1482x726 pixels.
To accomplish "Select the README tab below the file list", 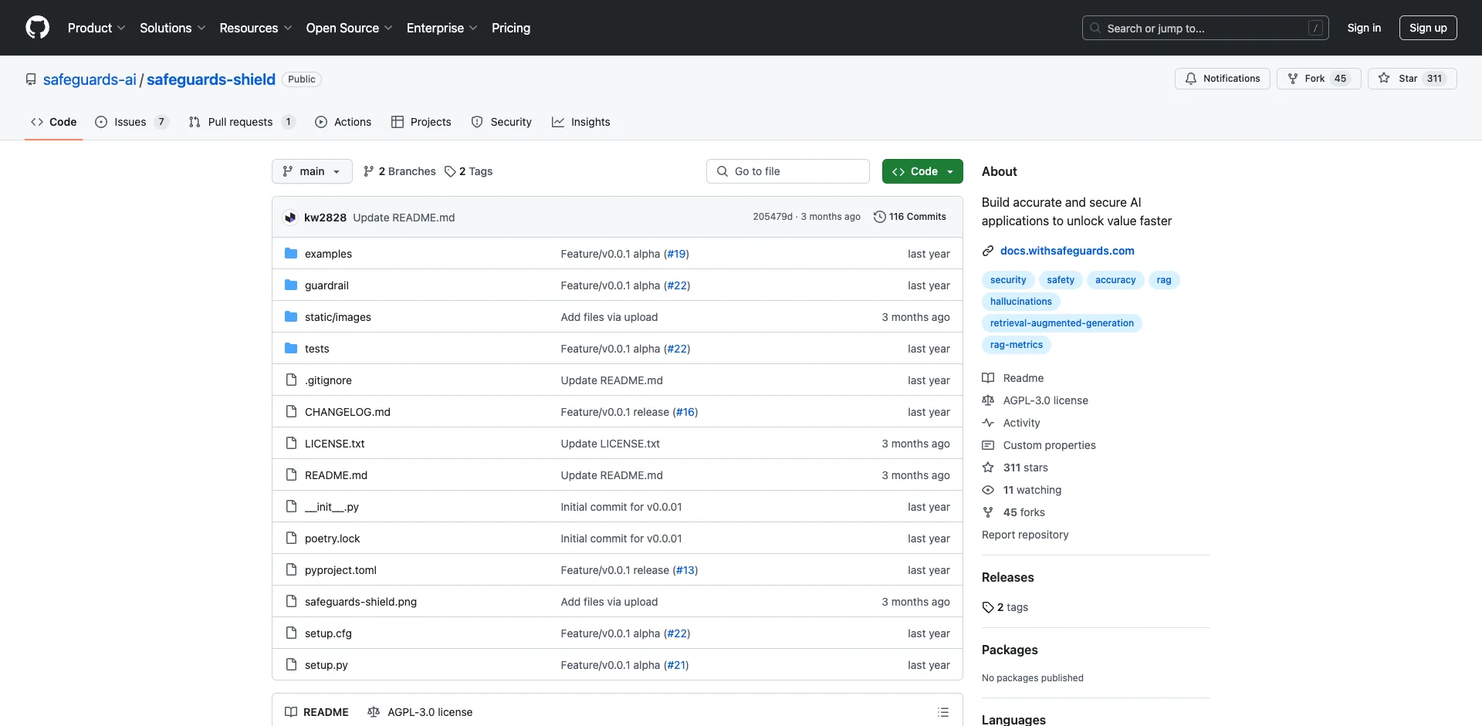I will point(316,712).
